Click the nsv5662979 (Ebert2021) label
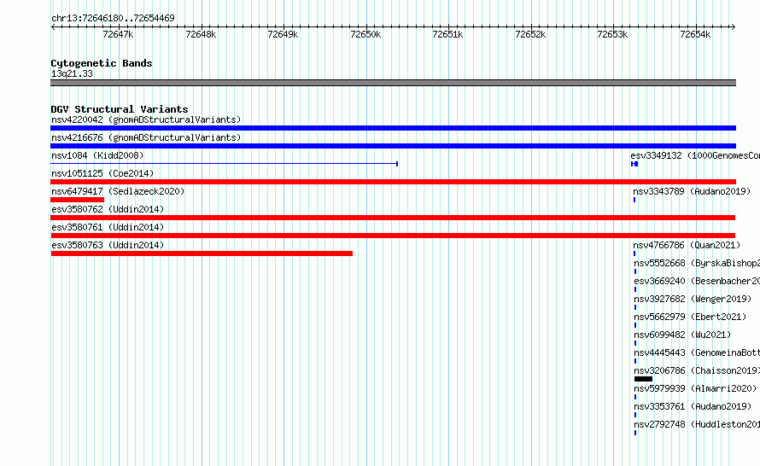The height and width of the screenshot is (466, 760). click(x=690, y=317)
